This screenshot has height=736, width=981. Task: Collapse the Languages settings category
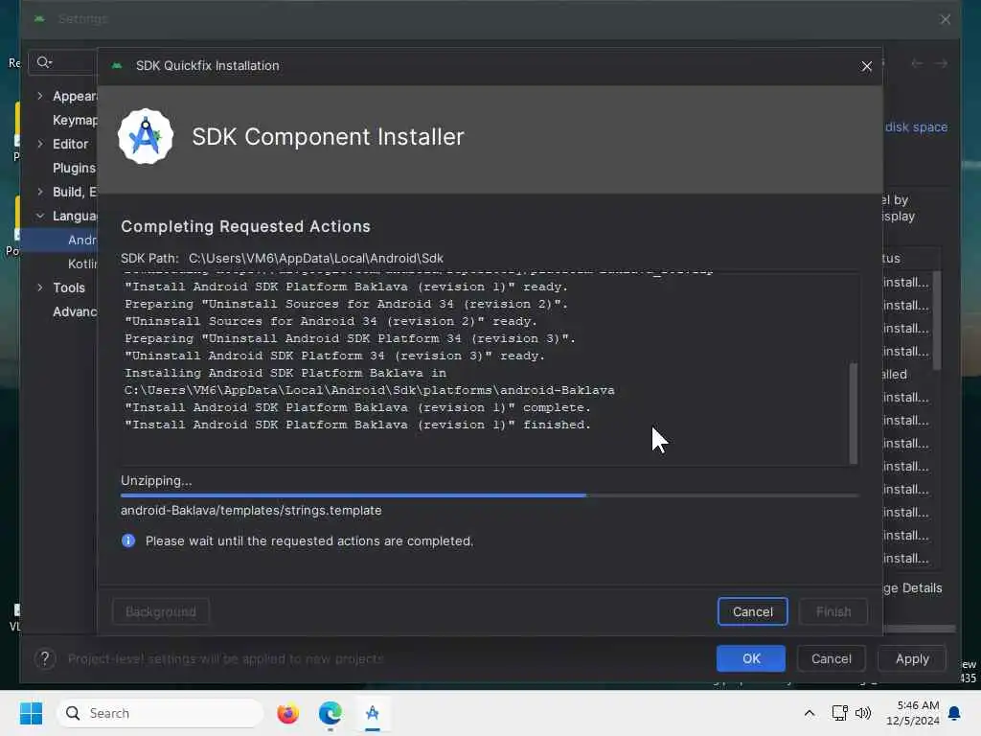40,216
